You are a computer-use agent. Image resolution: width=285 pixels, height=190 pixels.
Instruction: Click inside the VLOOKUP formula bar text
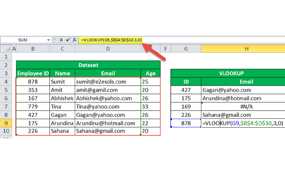[x=111, y=40]
